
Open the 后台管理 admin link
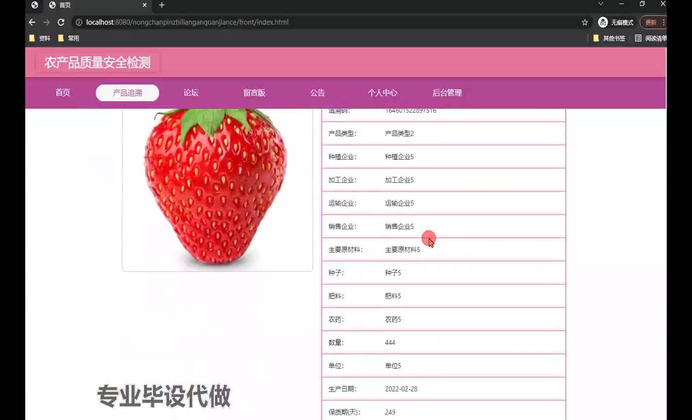(x=447, y=93)
